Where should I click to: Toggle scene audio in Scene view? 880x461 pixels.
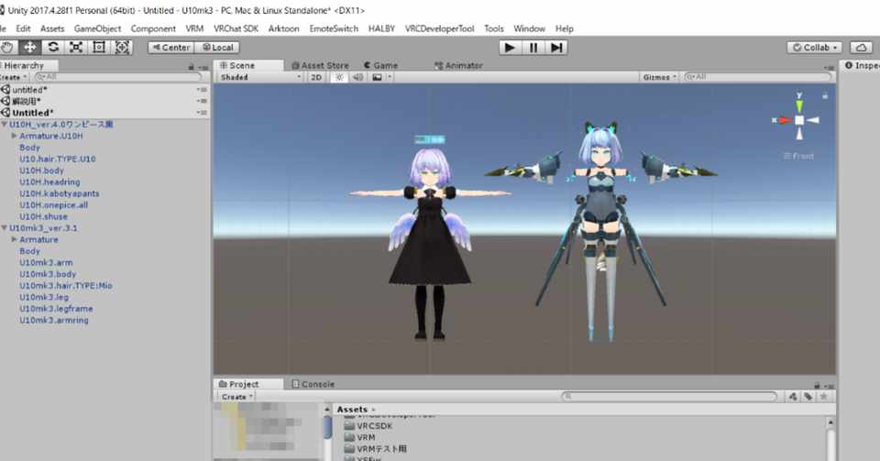357,77
